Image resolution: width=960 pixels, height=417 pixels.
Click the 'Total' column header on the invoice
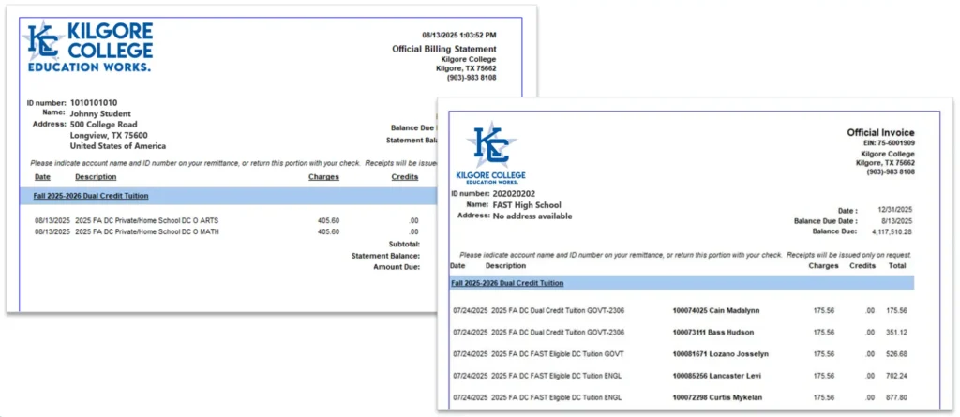[897, 266]
